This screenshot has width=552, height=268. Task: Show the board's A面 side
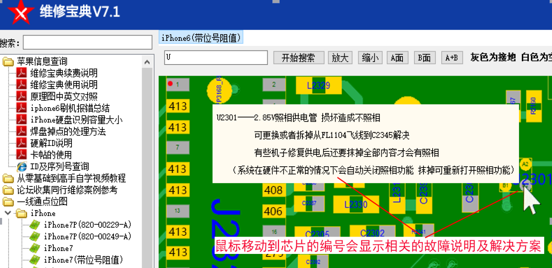(x=397, y=58)
